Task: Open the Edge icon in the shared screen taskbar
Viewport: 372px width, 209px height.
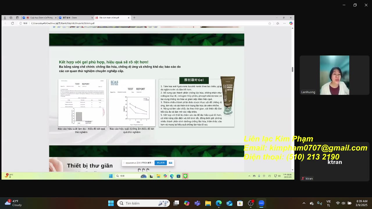Action: point(172,176)
